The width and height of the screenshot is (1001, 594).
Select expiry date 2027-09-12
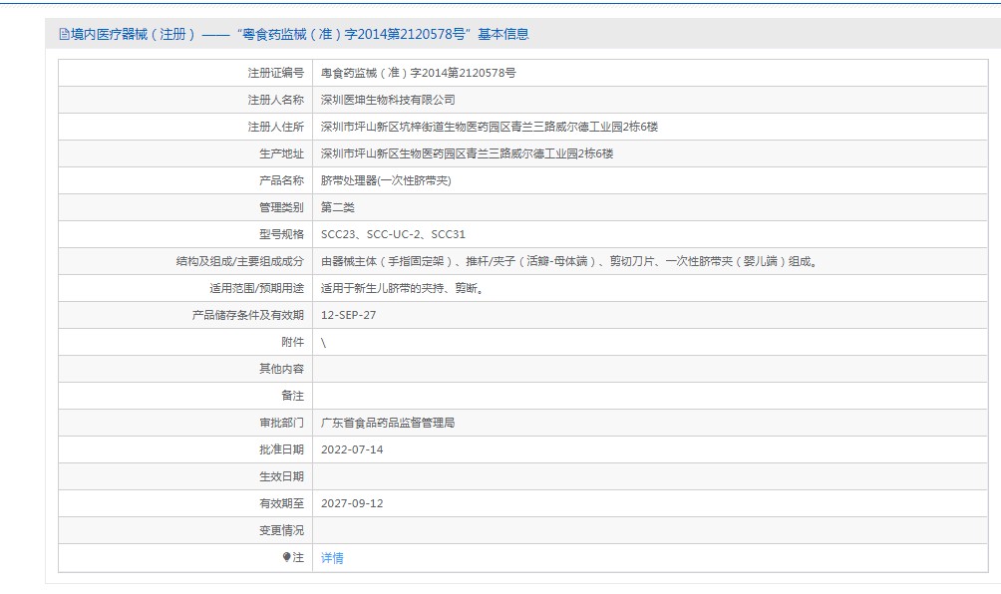tap(352, 503)
